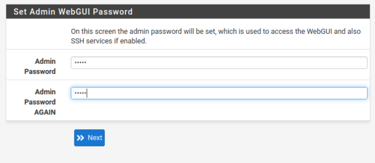Focus the Admin Password input field
375x163 pixels.
219,62
